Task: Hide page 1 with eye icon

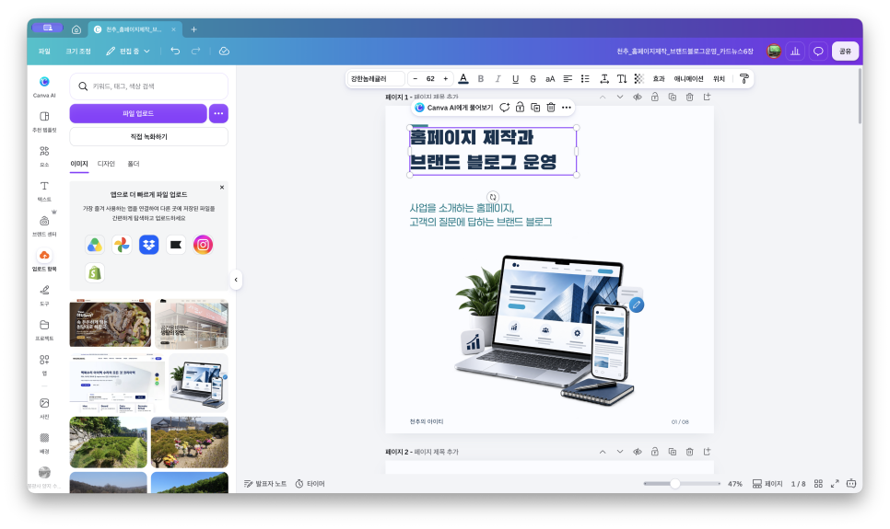Action: click(x=638, y=97)
